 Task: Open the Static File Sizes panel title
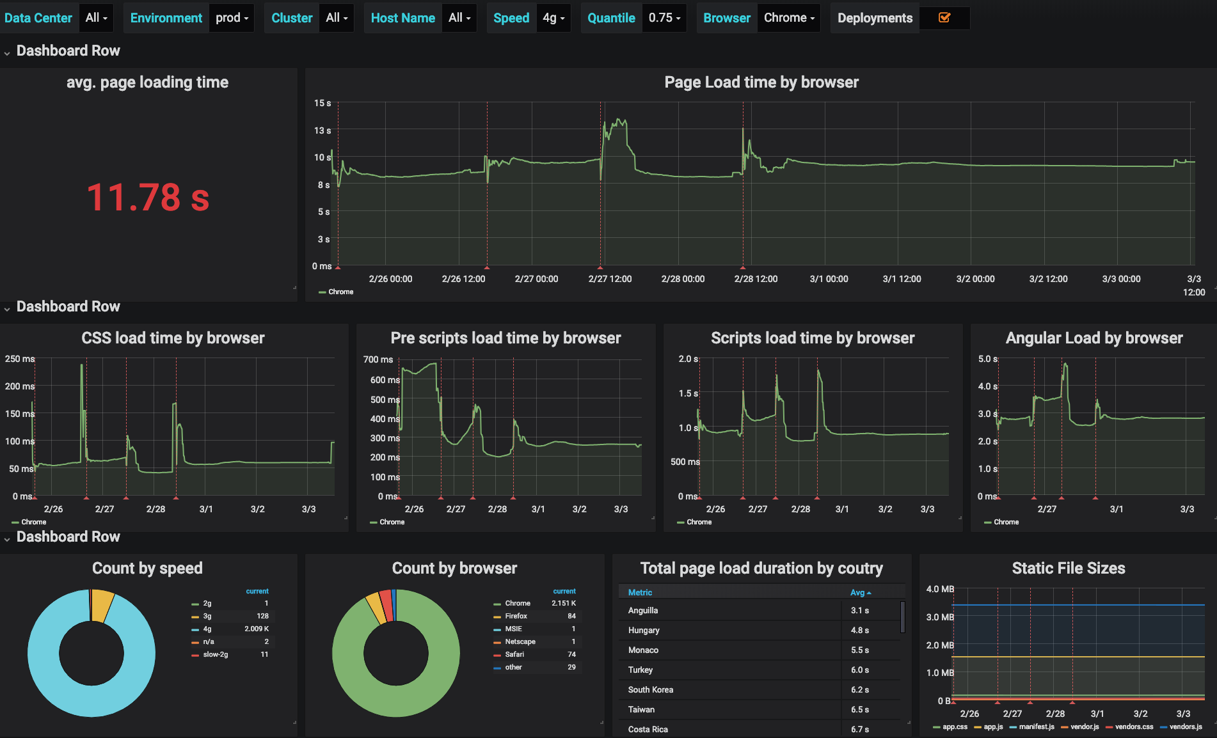pyautogui.click(x=1069, y=568)
